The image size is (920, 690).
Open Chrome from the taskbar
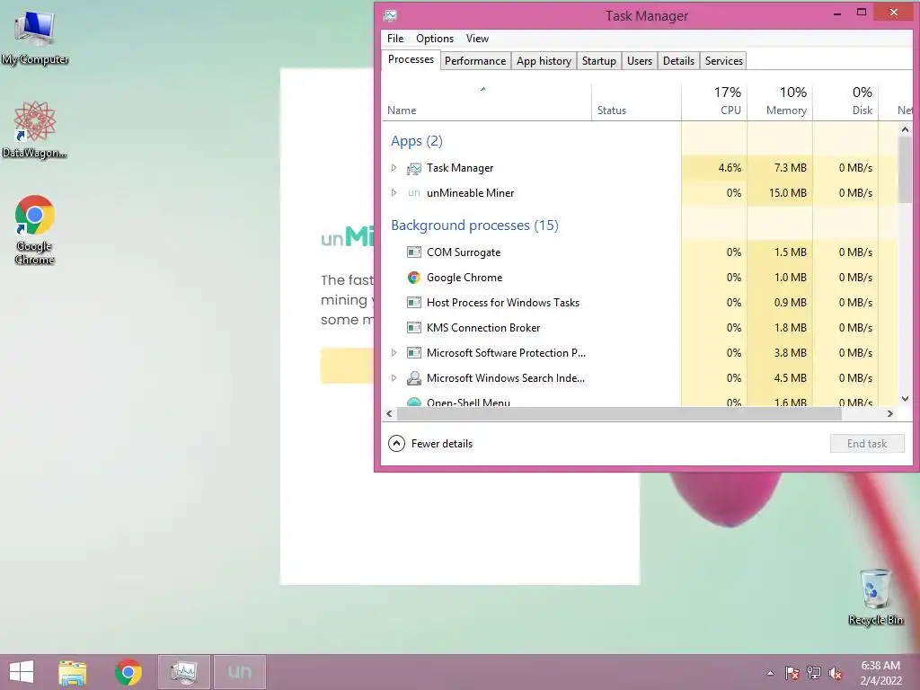tap(128, 672)
